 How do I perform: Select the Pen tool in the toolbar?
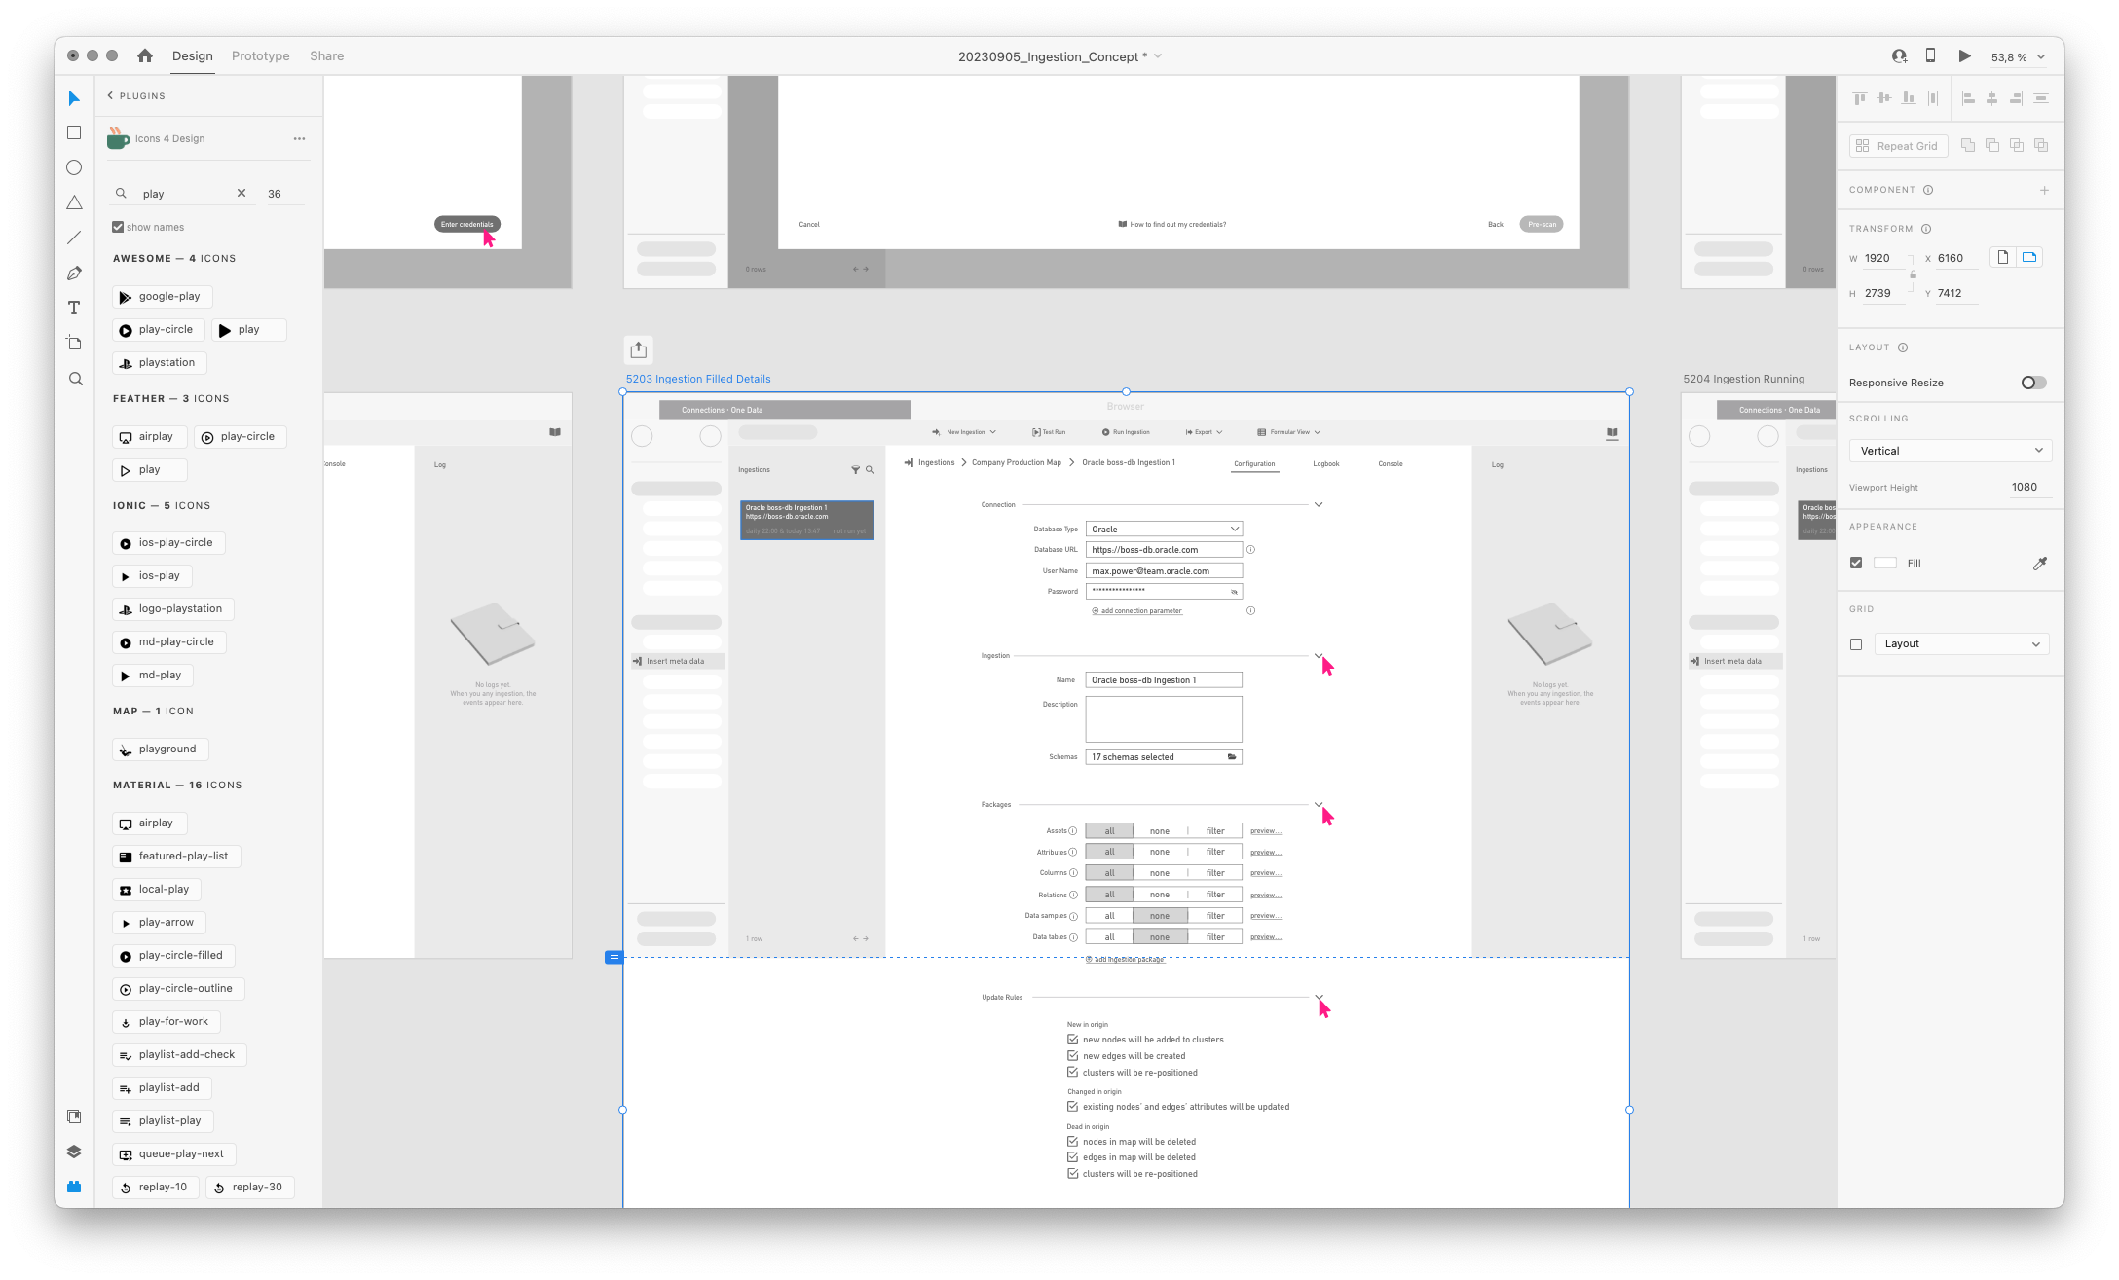pyautogui.click(x=74, y=273)
